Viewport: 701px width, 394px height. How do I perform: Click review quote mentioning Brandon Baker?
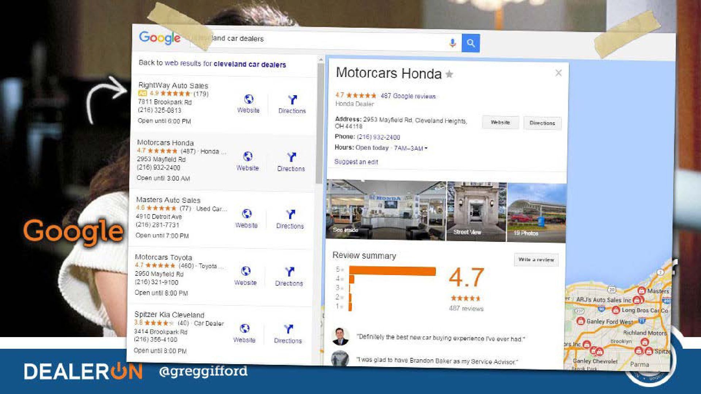click(x=437, y=361)
